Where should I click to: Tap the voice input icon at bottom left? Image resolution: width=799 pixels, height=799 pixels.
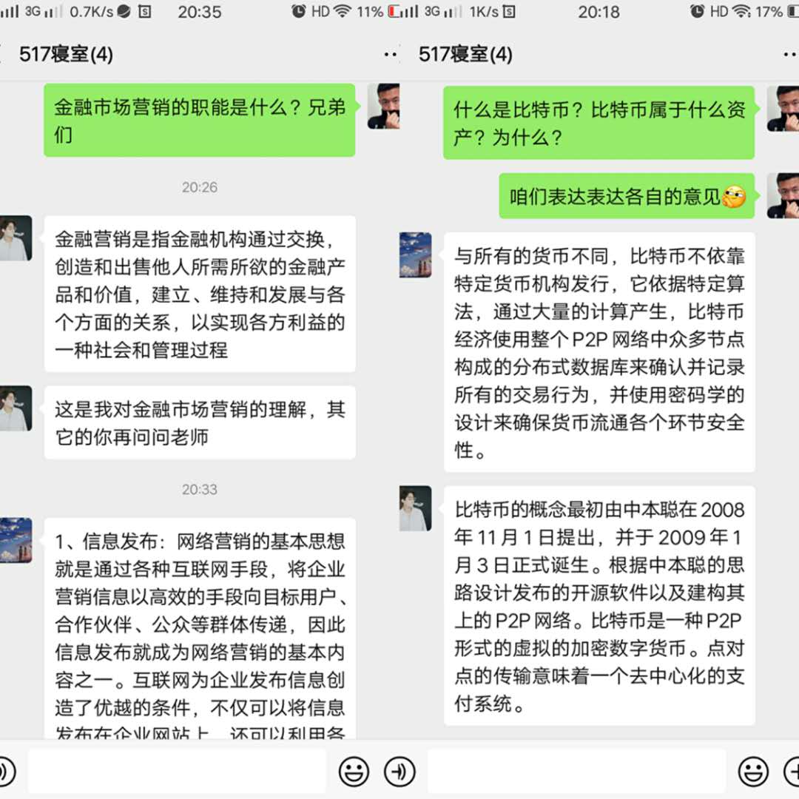point(6,771)
